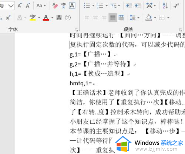Apply numbered list
Viewport: 185px width, 154px height.
pyautogui.click(x=100, y=6)
